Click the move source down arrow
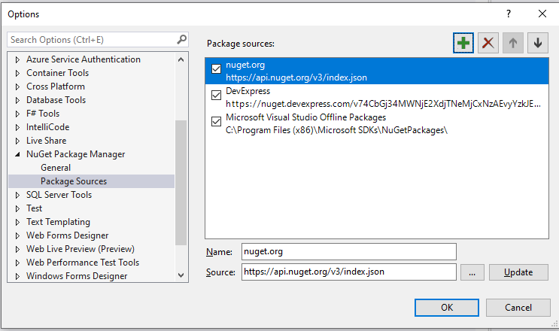Screen dimensions: 559x331 click(x=537, y=43)
